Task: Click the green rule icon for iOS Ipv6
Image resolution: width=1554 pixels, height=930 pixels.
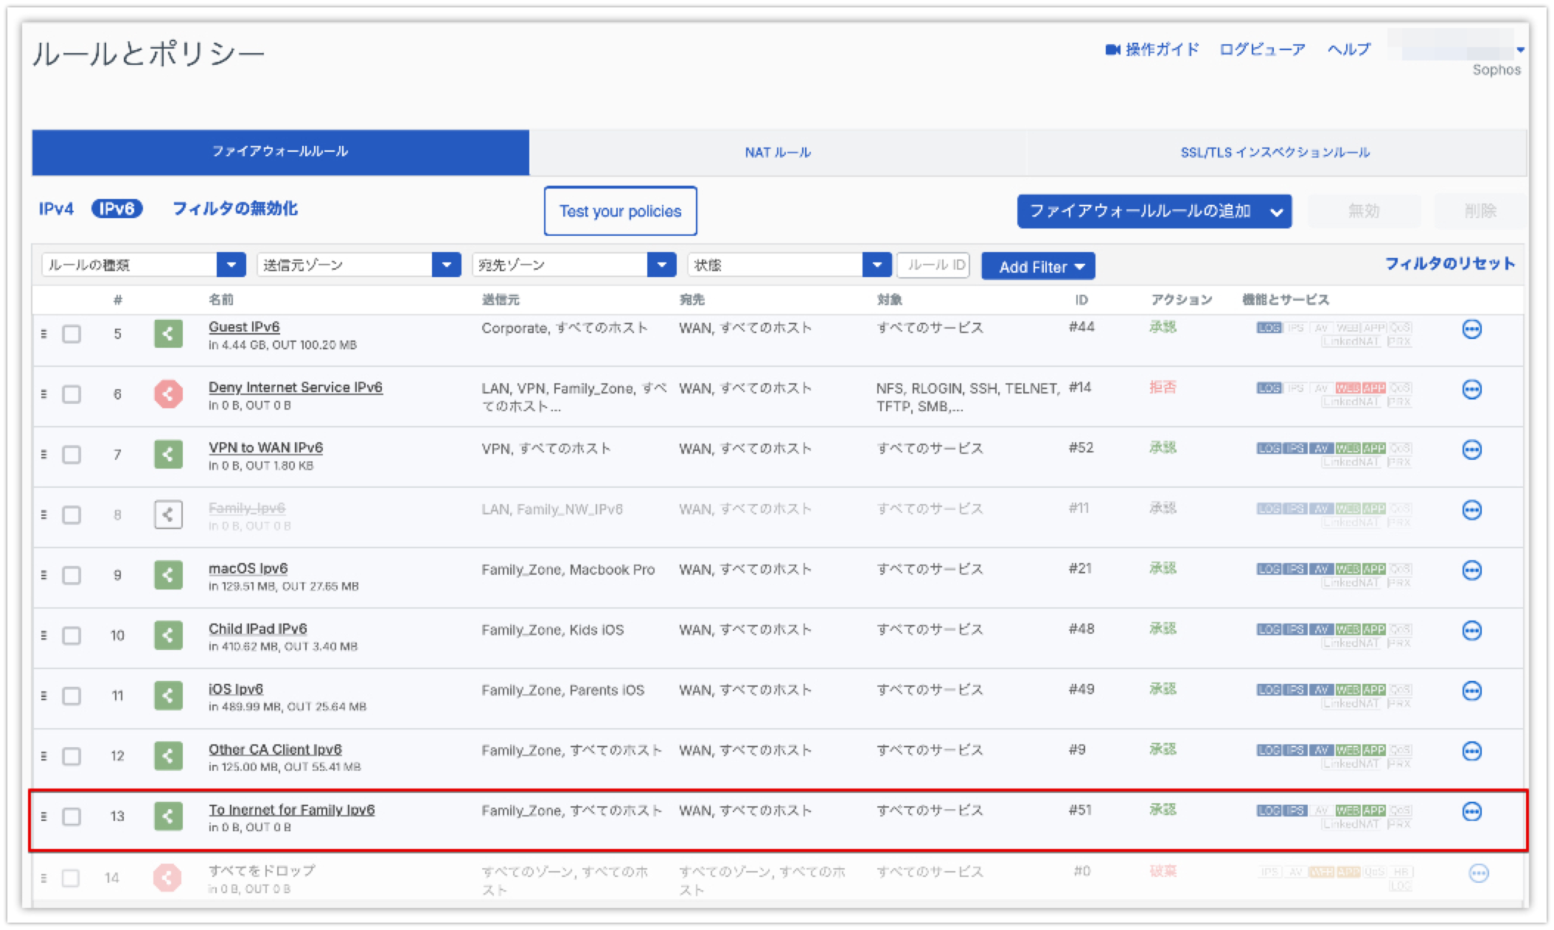Action: [x=168, y=696]
